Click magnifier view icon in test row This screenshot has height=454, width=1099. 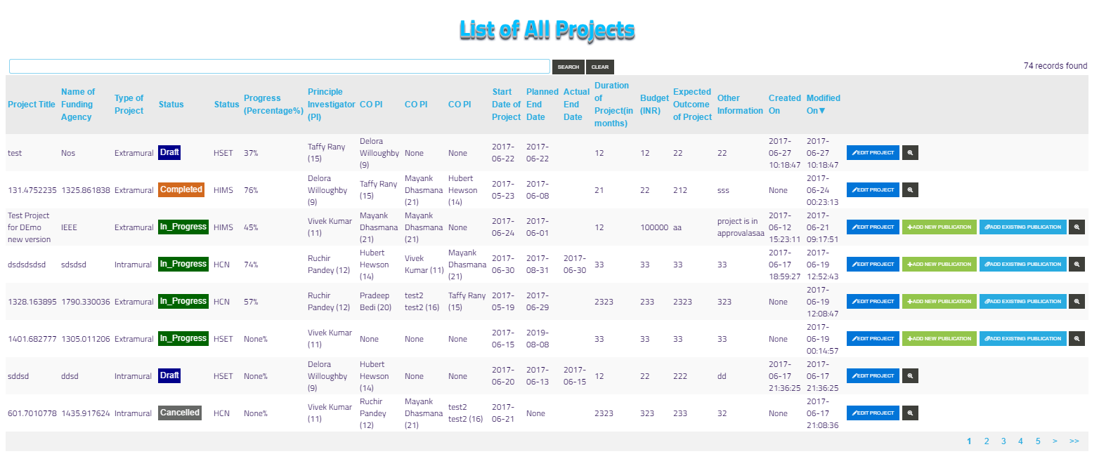(x=910, y=152)
